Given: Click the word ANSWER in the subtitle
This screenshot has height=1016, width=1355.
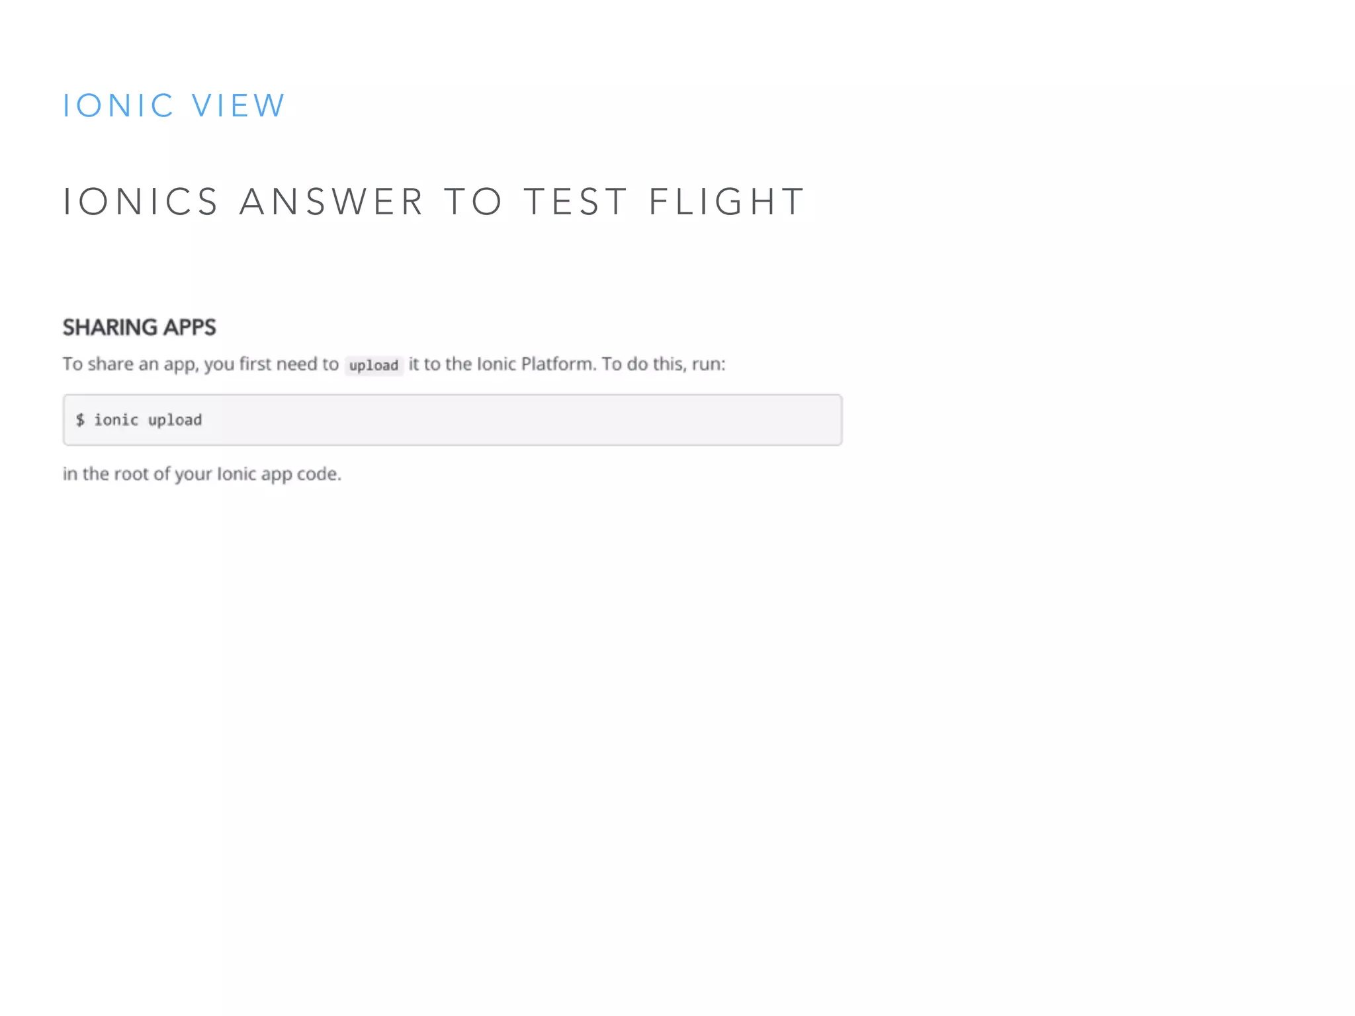Looking at the screenshot, I should pos(331,202).
